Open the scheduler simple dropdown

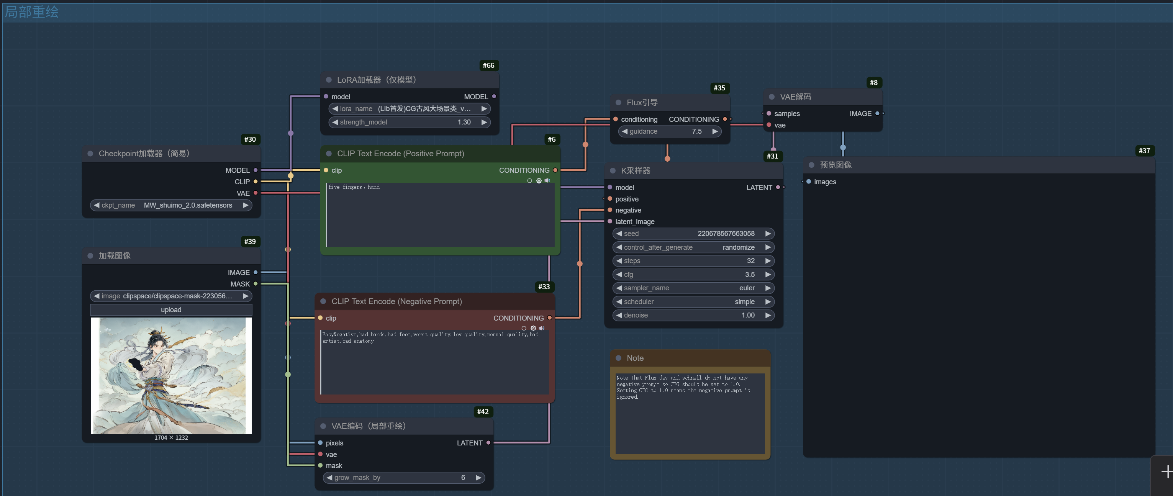coord(693,302)
